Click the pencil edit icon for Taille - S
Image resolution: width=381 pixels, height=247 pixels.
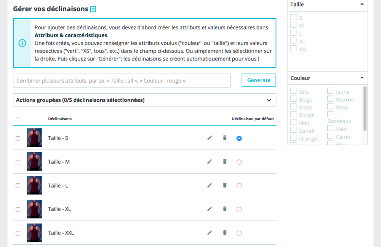(210, 138)
